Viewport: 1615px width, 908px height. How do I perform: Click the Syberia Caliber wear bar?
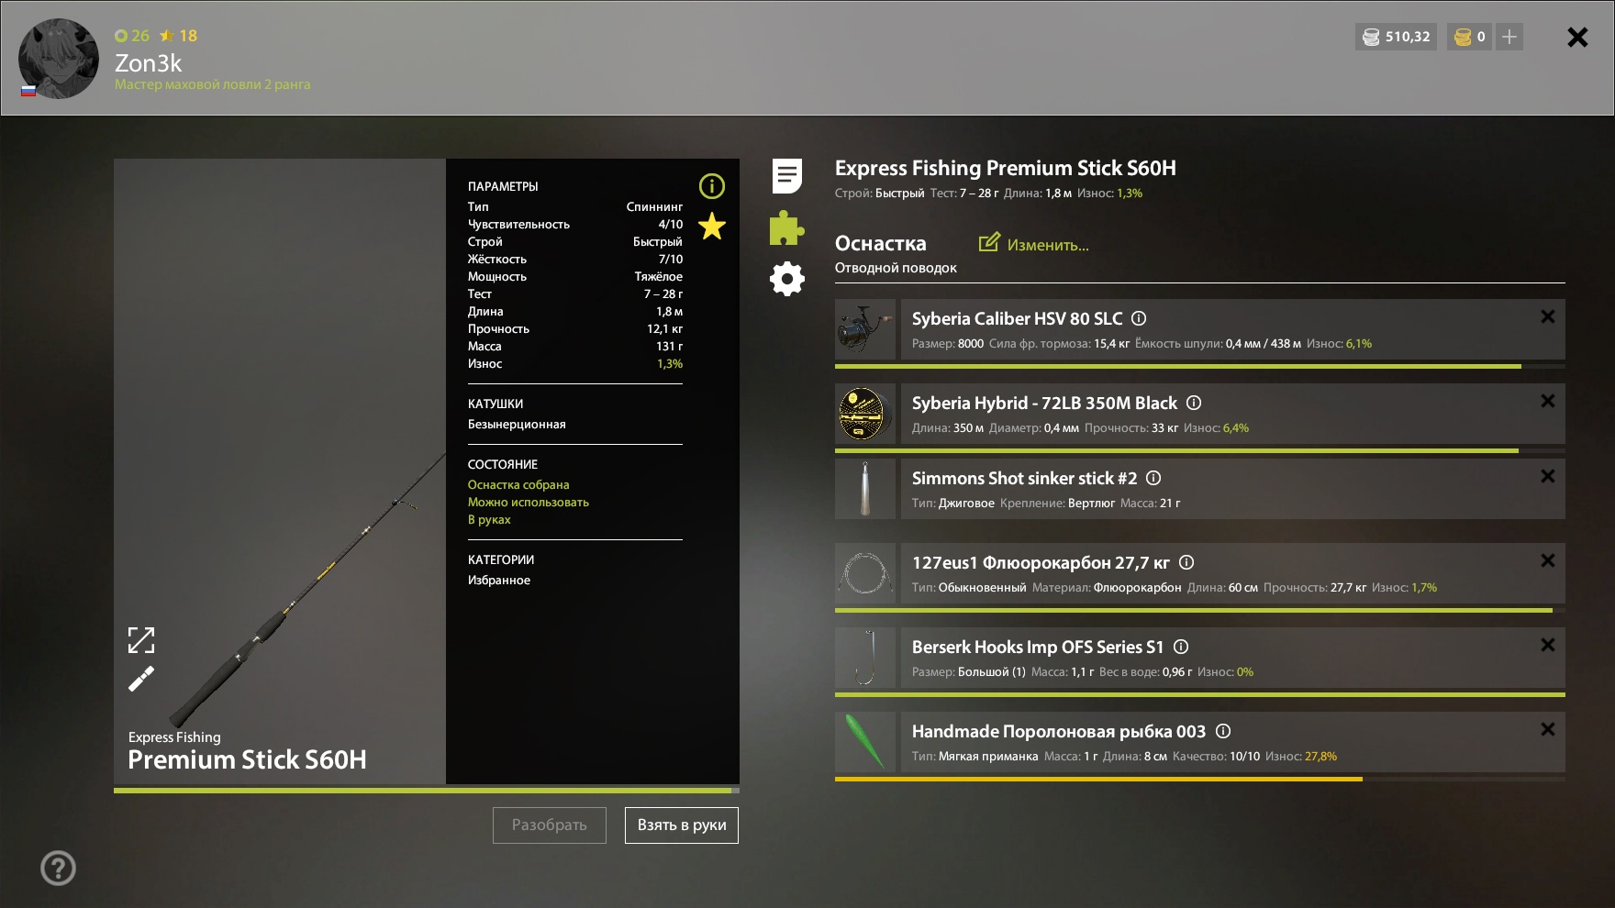pyautogui.click(x=1200, y=366)
